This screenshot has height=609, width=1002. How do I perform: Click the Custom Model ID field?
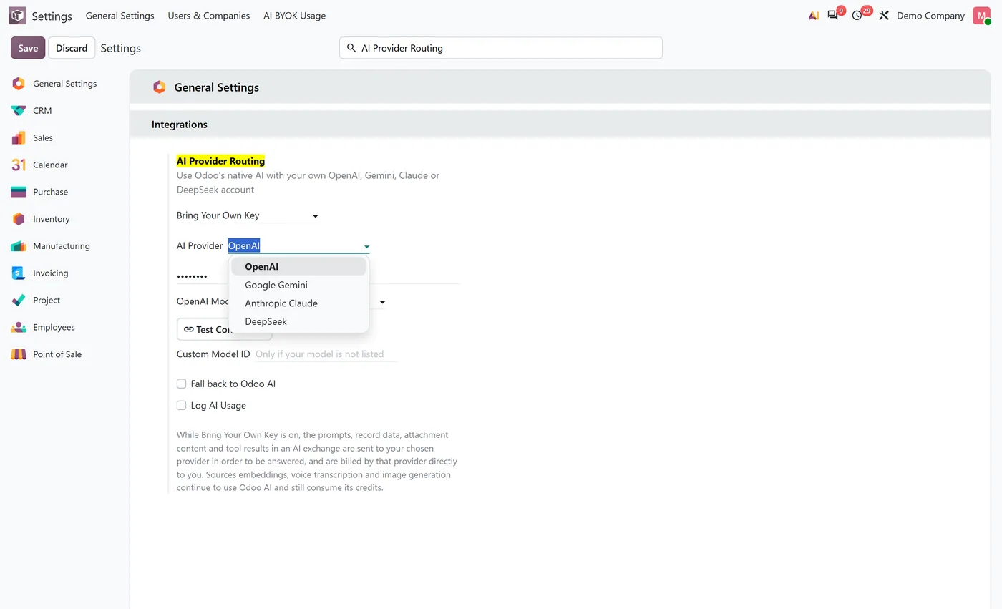[x=326, y=354]
